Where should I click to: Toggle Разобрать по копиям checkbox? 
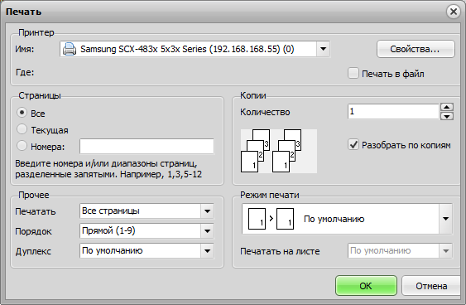click(353, 145)
